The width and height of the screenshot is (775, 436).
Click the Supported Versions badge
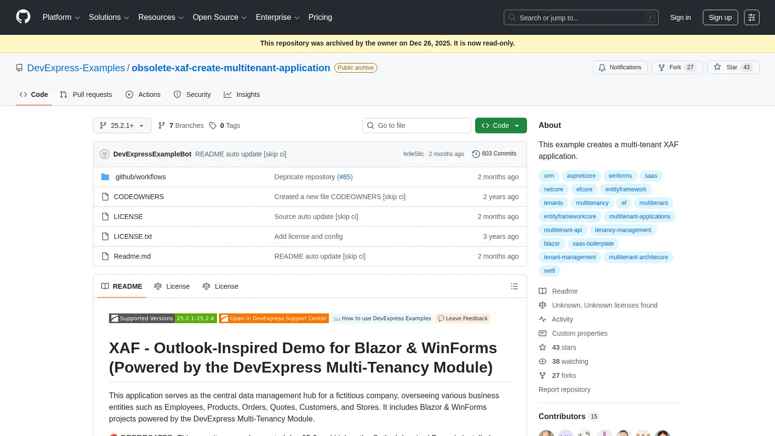point(163,318)
